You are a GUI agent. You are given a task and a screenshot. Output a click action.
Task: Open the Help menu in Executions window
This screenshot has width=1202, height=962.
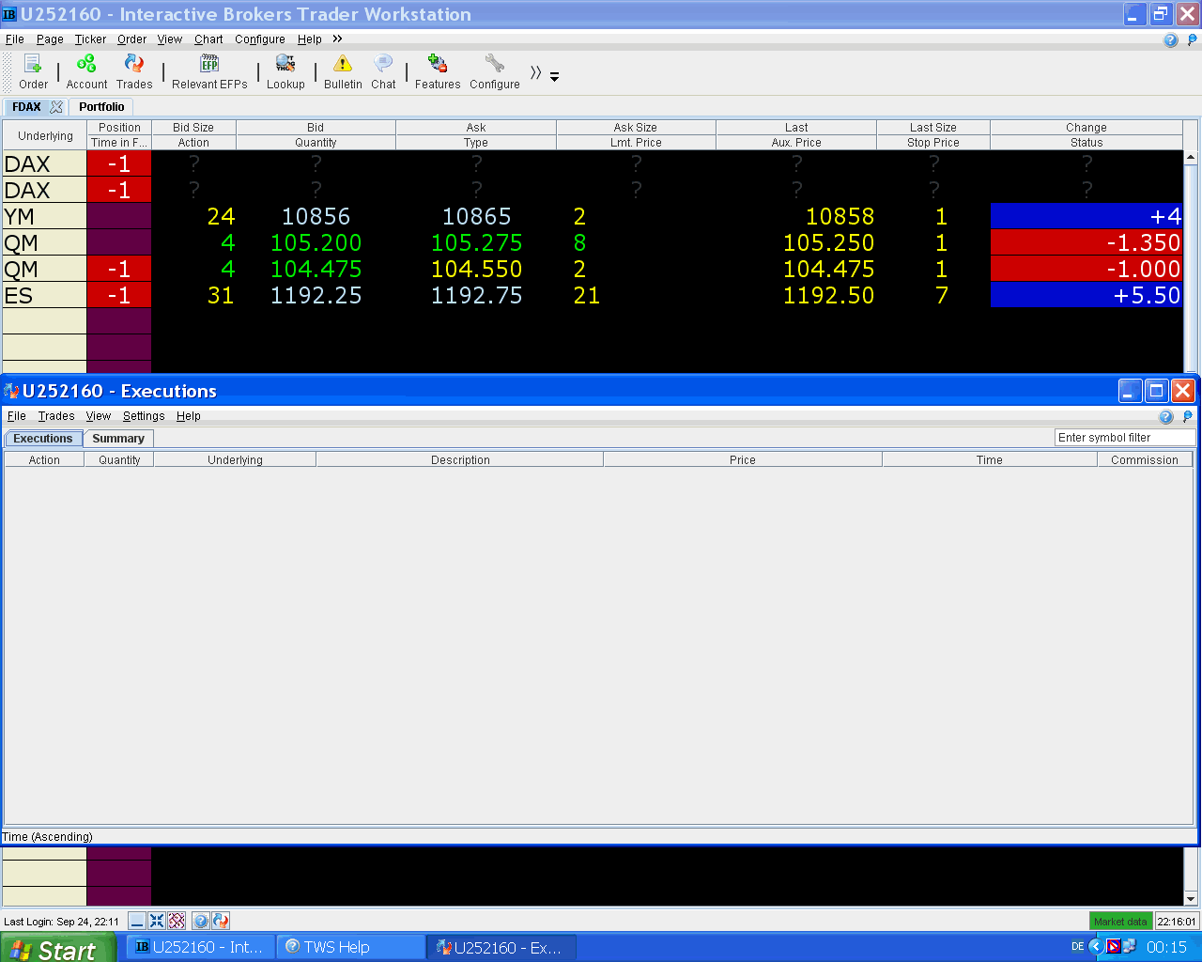point(189,416)
